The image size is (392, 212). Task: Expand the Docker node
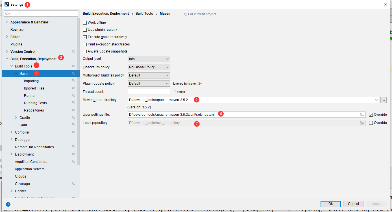[12, 191]
